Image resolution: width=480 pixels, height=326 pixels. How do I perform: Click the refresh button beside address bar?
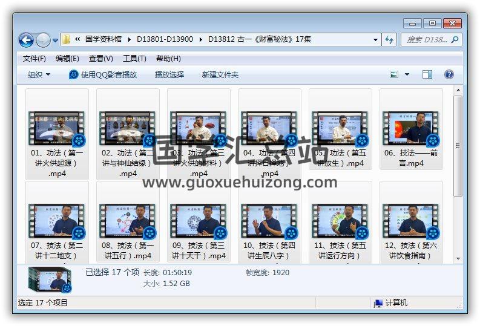click(390, 40)
